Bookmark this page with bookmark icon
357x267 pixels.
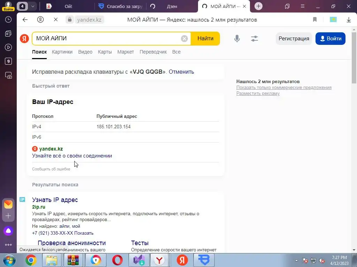click(x=315, y=19)
